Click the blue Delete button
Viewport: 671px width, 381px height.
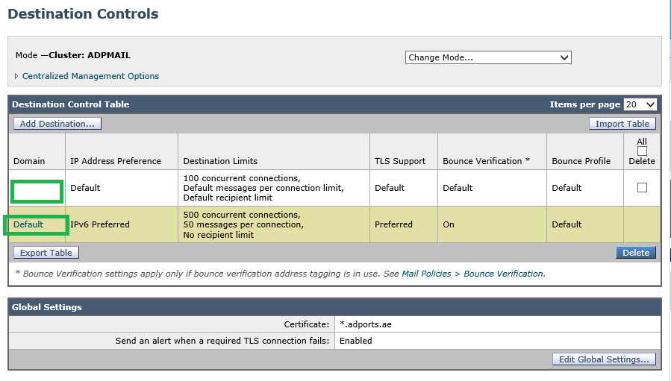636,253
